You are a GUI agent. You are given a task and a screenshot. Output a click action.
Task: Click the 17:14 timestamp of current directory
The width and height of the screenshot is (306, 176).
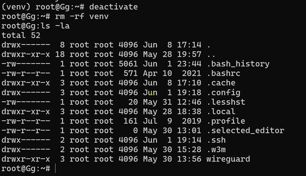(x=189, y=45)
